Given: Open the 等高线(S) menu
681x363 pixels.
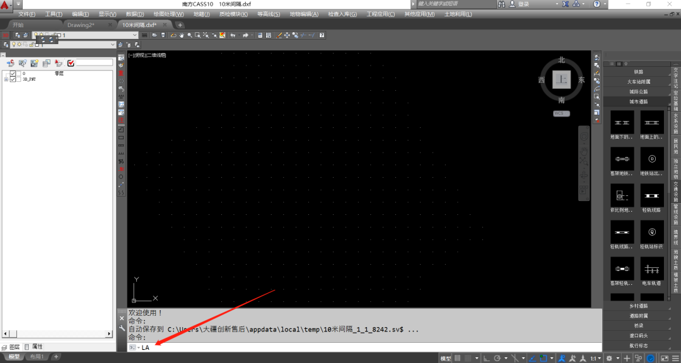Looking at the screenshot, I should pyautogui.click(x=269, y=14).
